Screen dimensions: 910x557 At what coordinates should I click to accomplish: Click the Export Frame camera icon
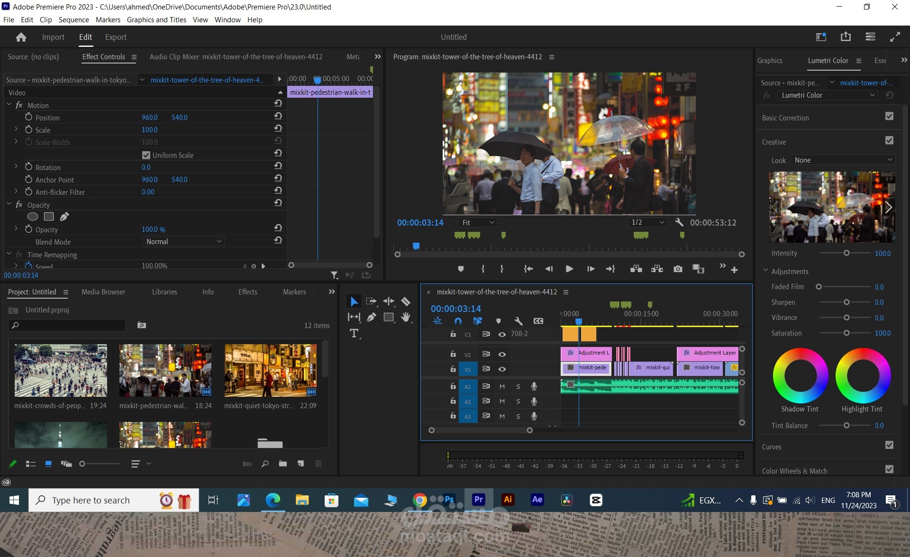tap(678, 269)
